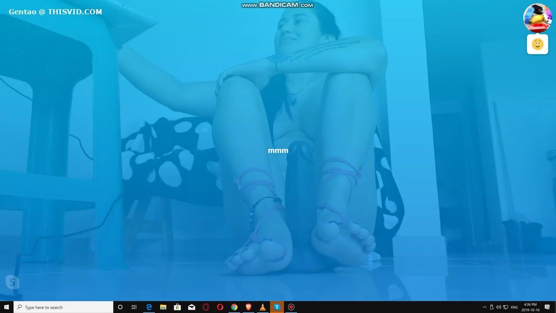Viewport: 556px width, 313px height.
Task: Open the Microsoft Store taskbar icon
Action: click(177, 307)
